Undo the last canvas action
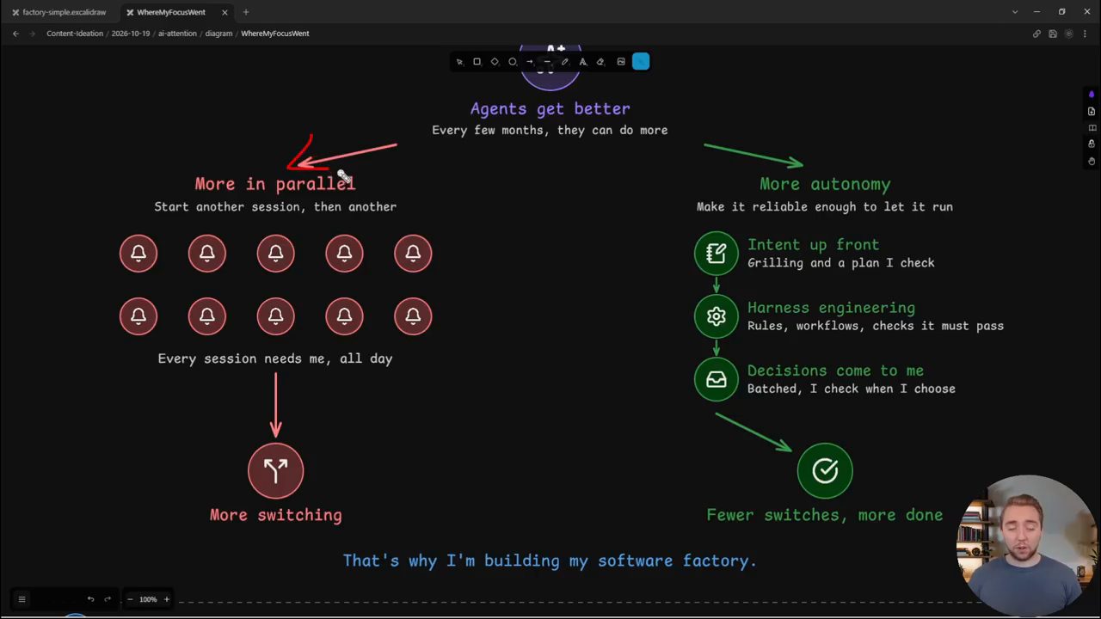The height and width of the screenshot is (619, 1101). (90, 599)
